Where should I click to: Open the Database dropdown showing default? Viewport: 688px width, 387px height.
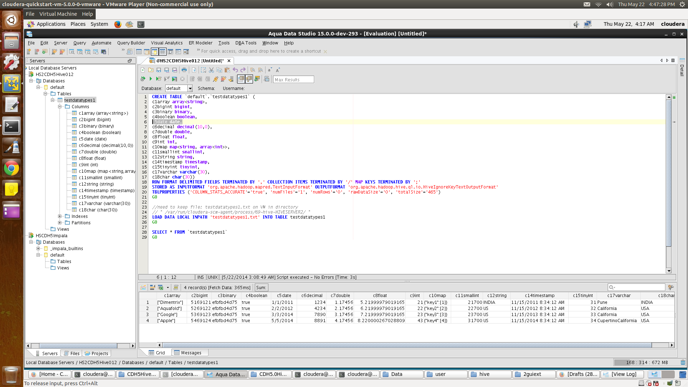pyautogui.click(x=190, y=89)
